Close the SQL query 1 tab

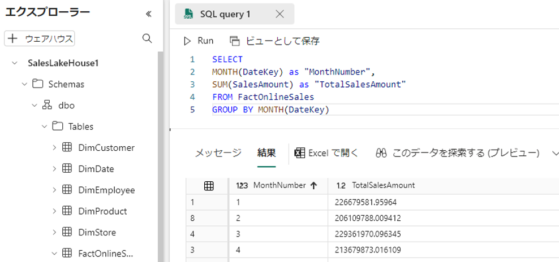point(279,14)
